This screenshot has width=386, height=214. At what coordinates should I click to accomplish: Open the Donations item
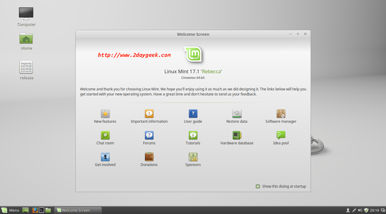(149, 159)
